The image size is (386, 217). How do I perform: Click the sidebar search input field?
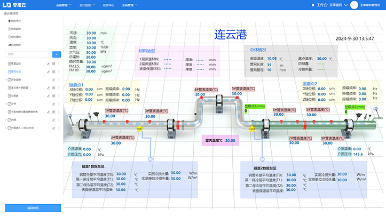pos(27,54)
